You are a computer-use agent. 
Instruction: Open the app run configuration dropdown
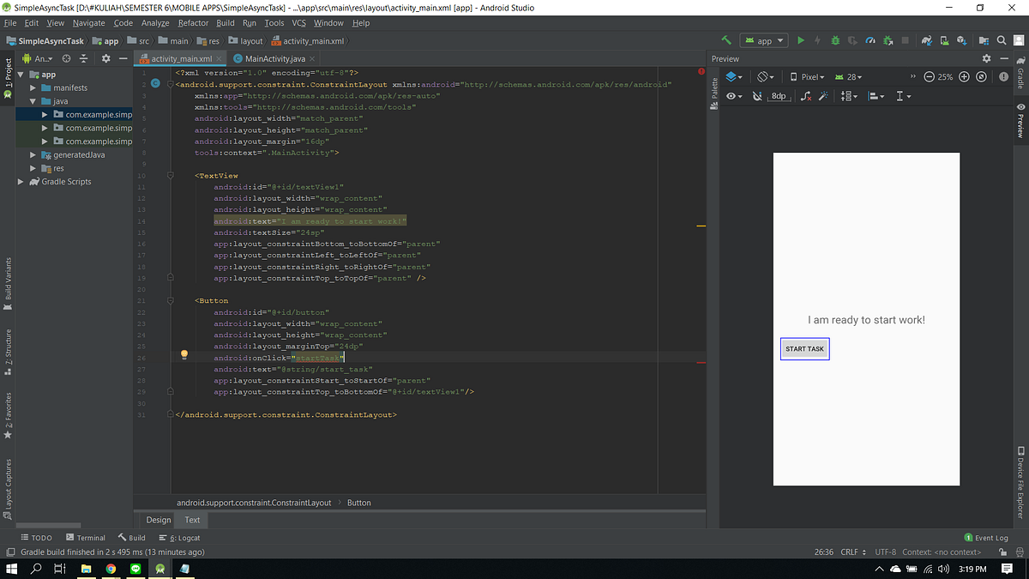coord(763,39)
